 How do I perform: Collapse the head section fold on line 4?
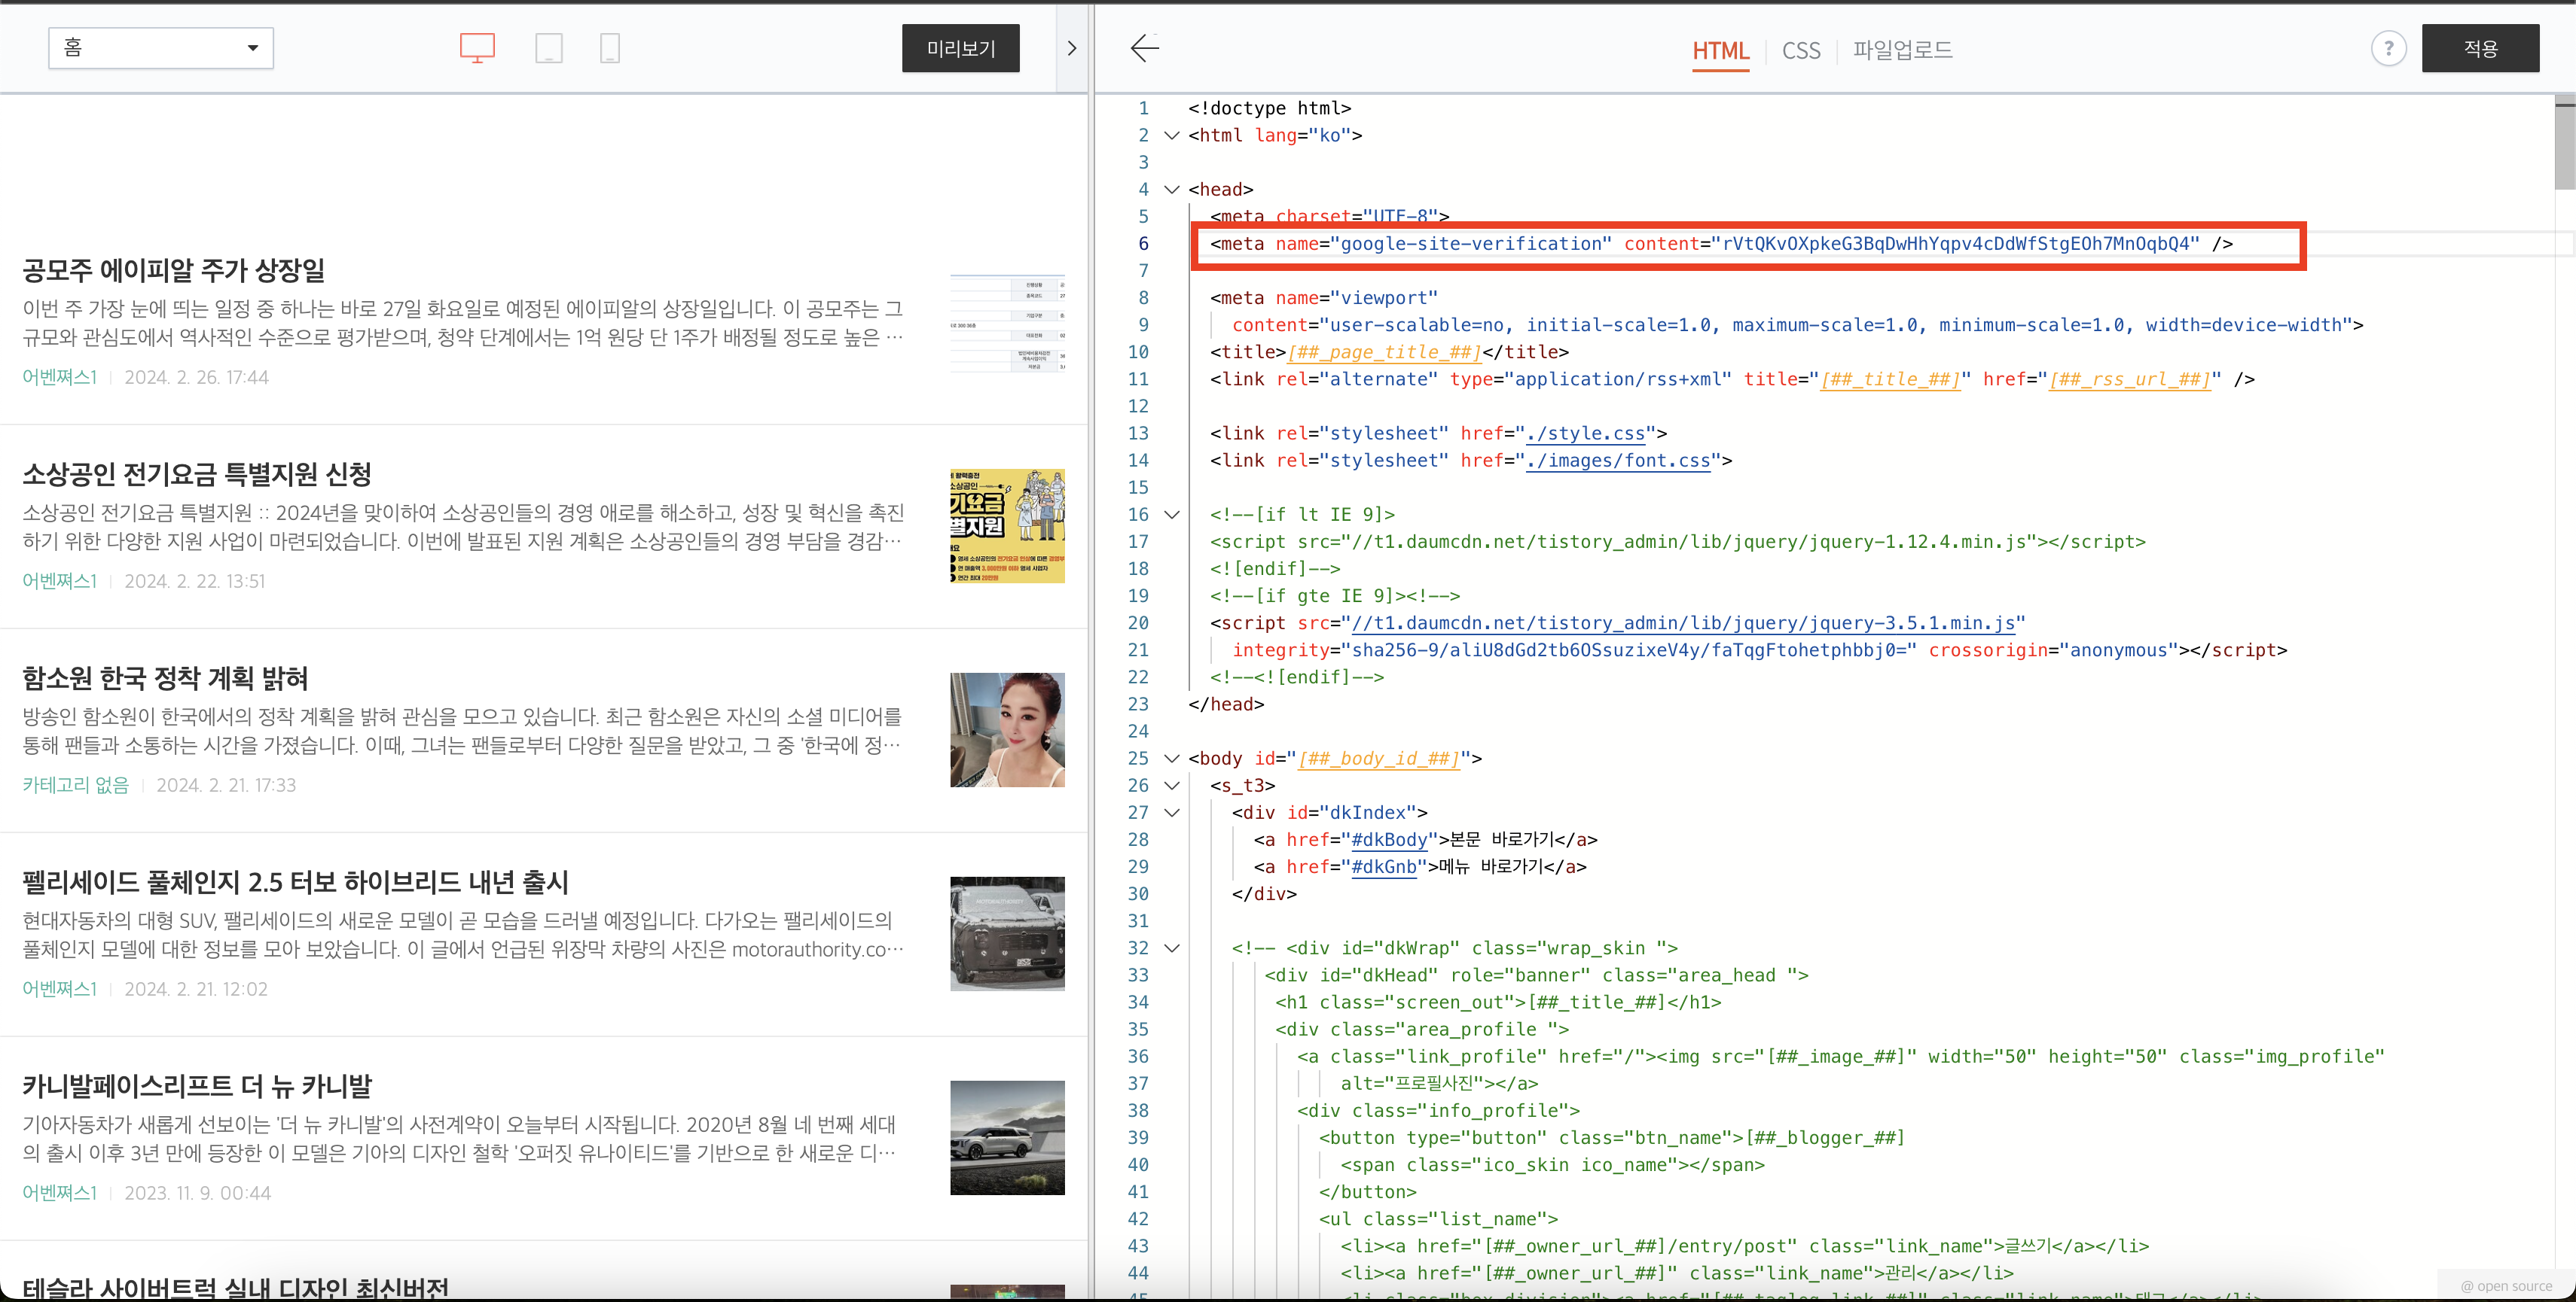coord(1172,189)
